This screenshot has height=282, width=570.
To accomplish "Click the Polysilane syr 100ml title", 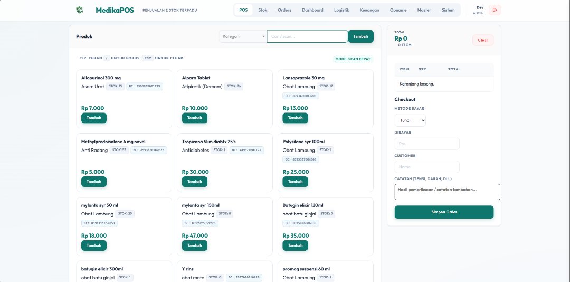I will coord(303,142).
